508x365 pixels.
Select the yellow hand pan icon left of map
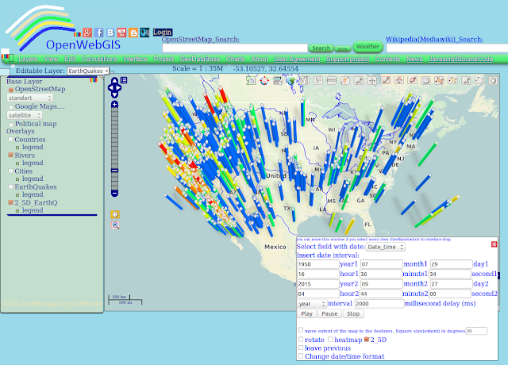click(115, 214)
